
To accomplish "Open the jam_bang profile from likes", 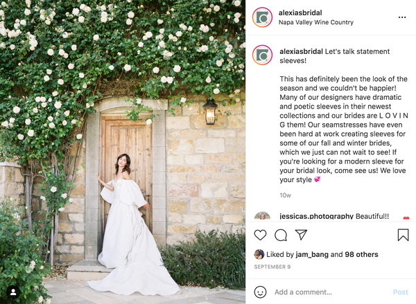I will [312, 254].
